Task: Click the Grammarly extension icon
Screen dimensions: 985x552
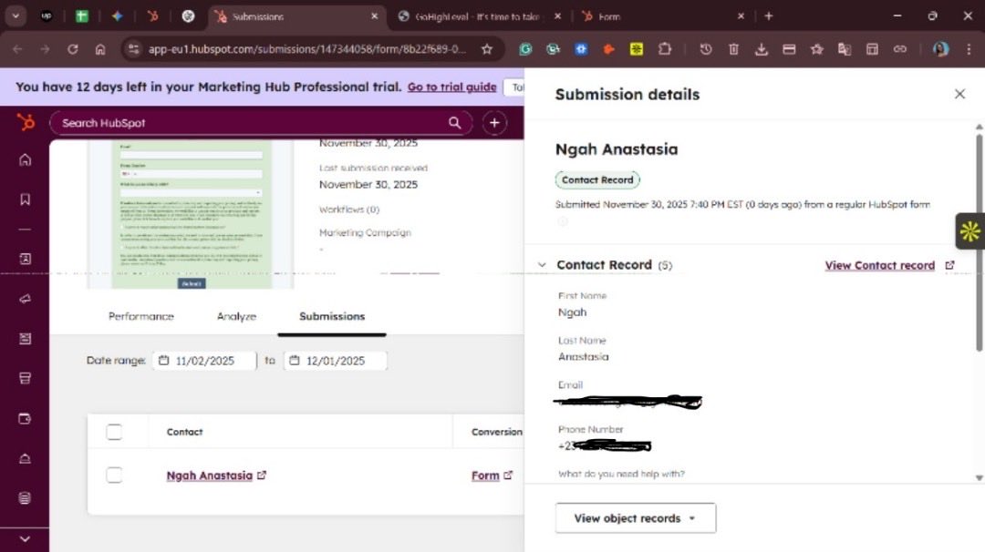Action: coord(525,49)
